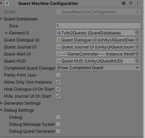The width and height of the screenshot is (145, 138).
Task: Open object picker for Quest HUD
Action: [137, 61]
